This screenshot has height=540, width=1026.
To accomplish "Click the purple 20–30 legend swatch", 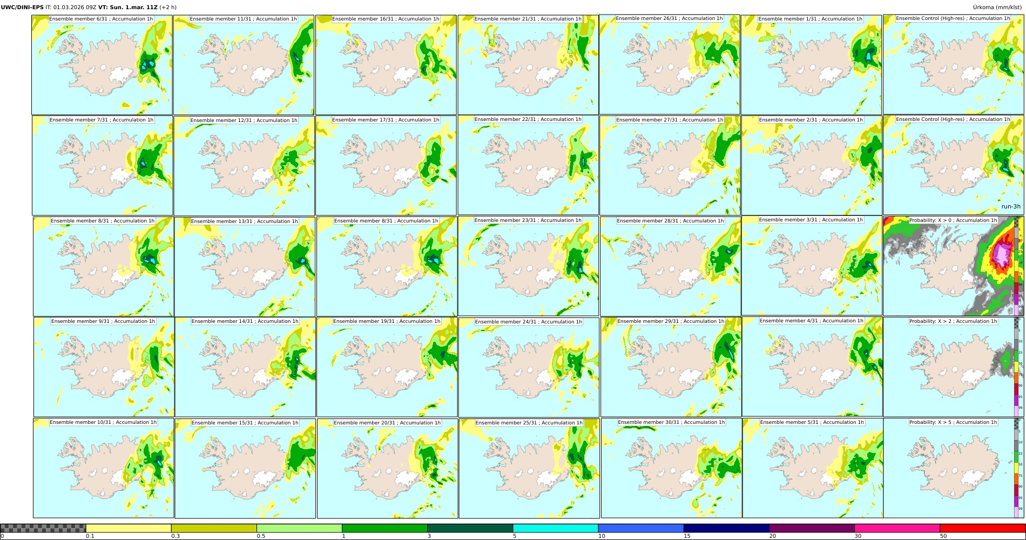I will click(812, 528).
